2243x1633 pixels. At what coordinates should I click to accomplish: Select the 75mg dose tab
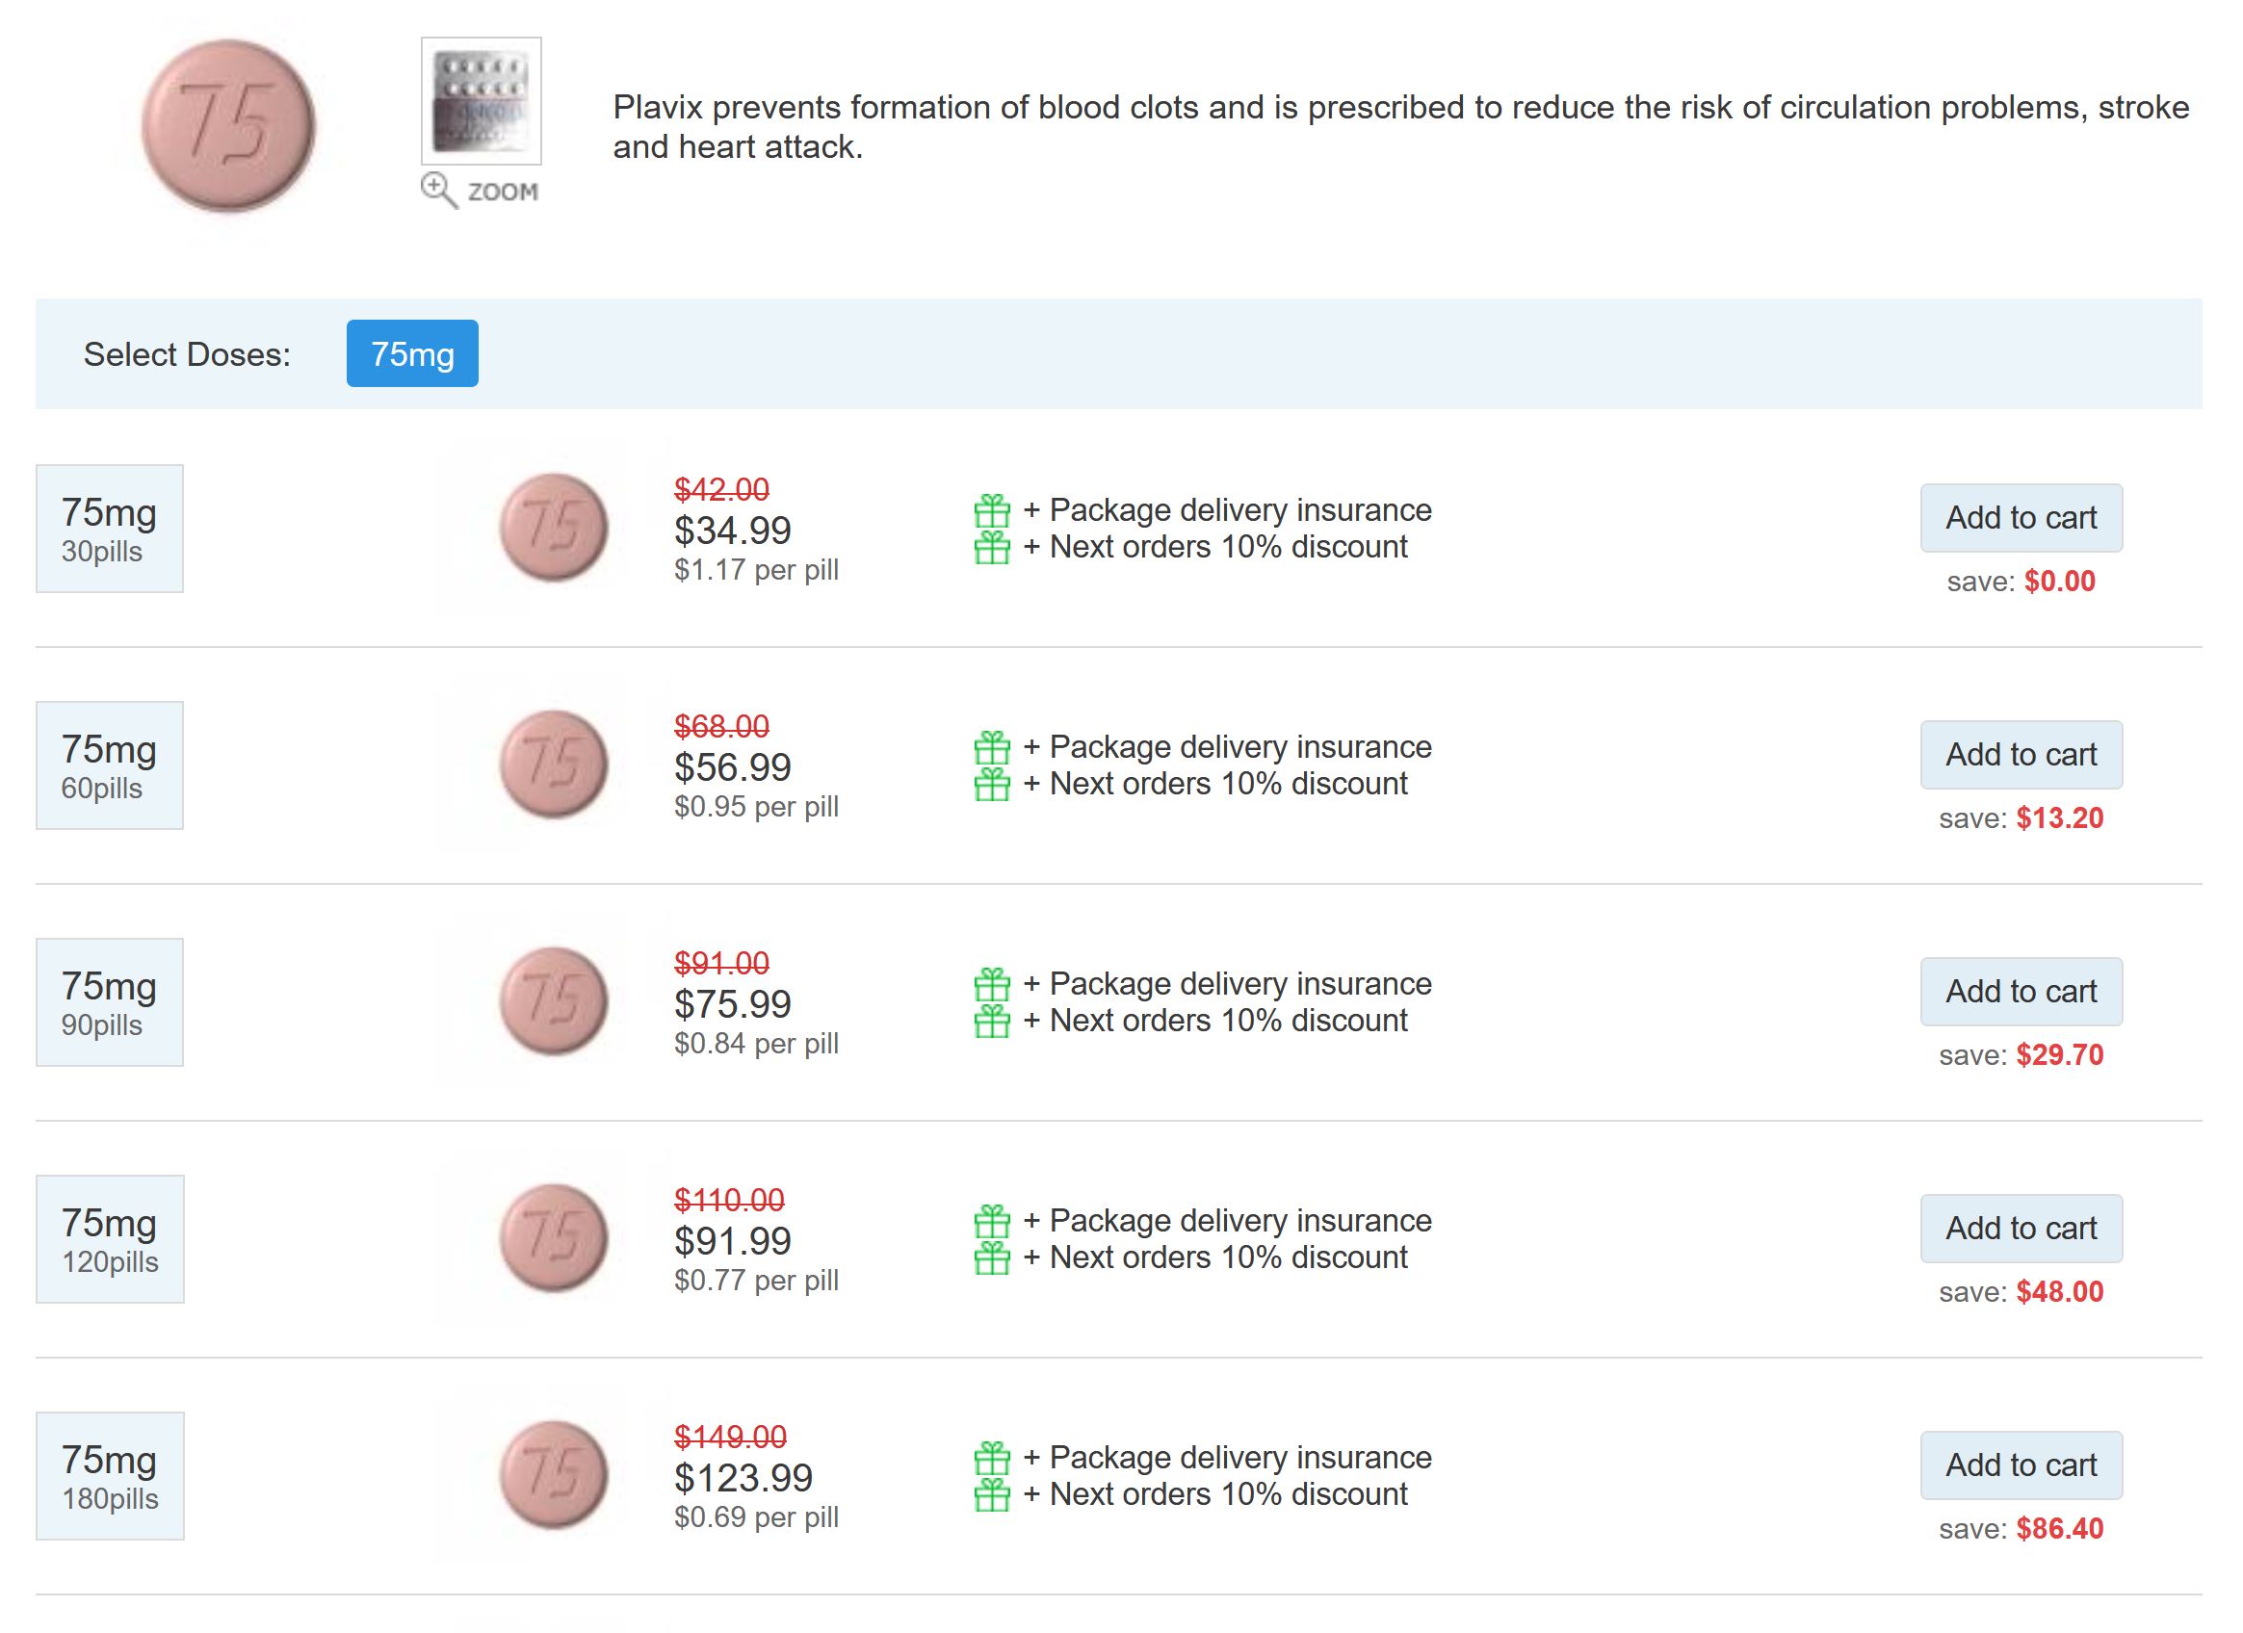pyautogui.click(x=412, y=354)
